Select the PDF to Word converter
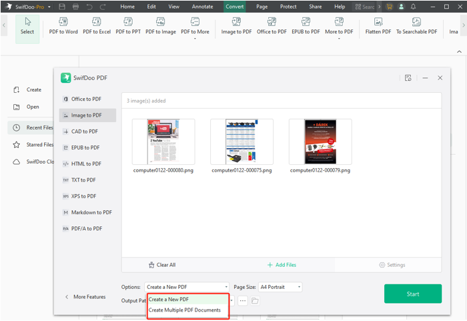Screen dimensions: 467x321 (63, 26)
